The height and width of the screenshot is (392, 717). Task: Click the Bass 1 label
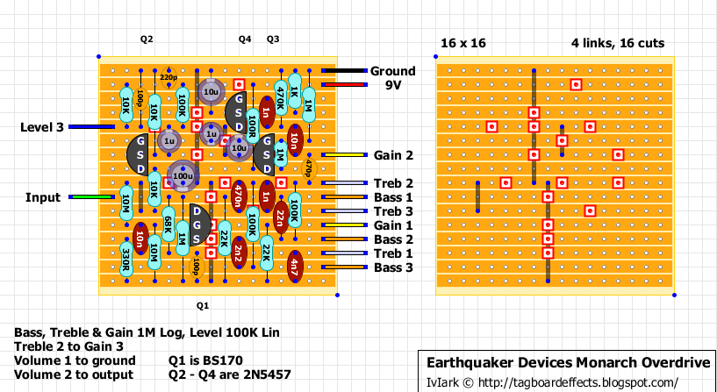(393, 197)
